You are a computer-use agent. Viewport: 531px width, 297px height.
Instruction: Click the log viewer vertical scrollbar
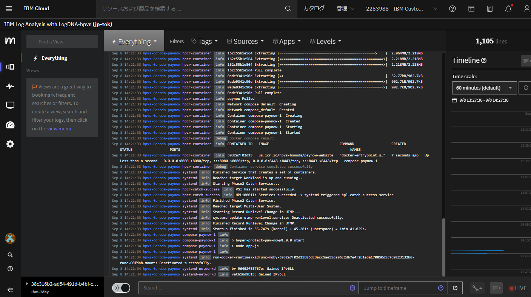pos(444,247)
